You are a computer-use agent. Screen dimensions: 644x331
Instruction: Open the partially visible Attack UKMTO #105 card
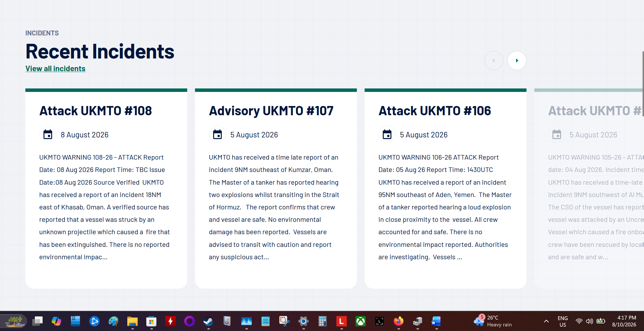(589, 189)
